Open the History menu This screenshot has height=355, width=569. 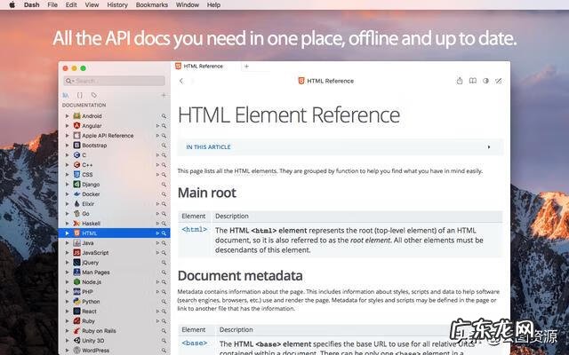point(117,4)
